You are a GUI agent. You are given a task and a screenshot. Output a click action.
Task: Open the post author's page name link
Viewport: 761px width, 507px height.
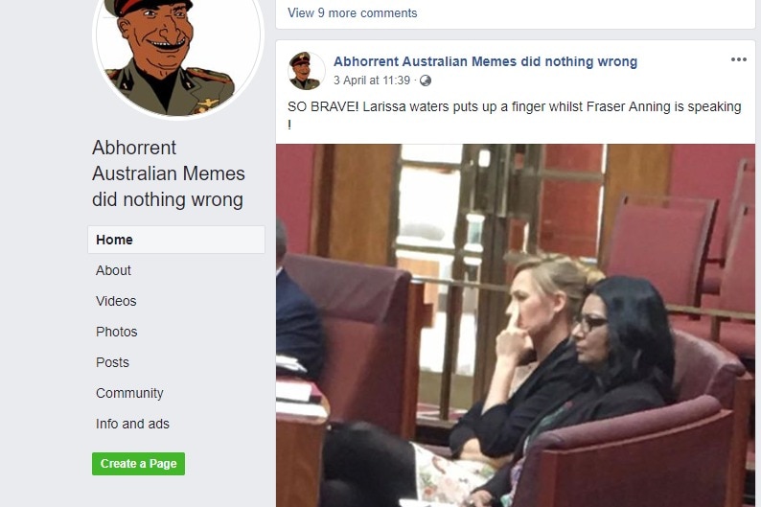click(485, 61)
